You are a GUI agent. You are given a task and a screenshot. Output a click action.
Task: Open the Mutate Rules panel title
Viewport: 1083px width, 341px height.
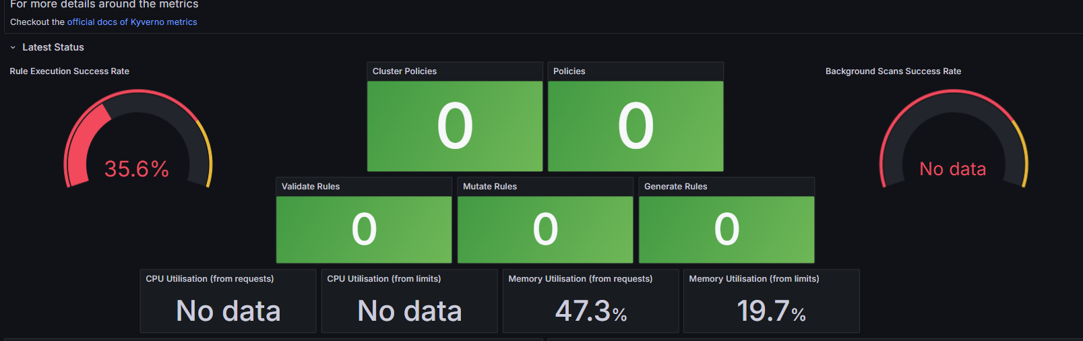tap(490, 187)
